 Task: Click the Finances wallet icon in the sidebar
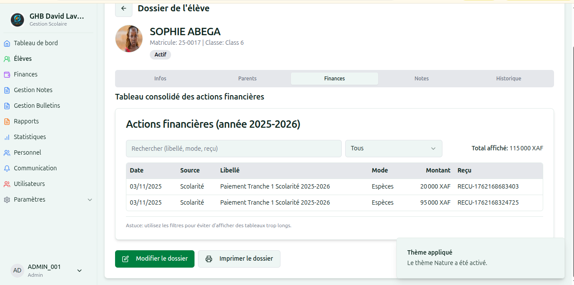[x=7, y=74]
